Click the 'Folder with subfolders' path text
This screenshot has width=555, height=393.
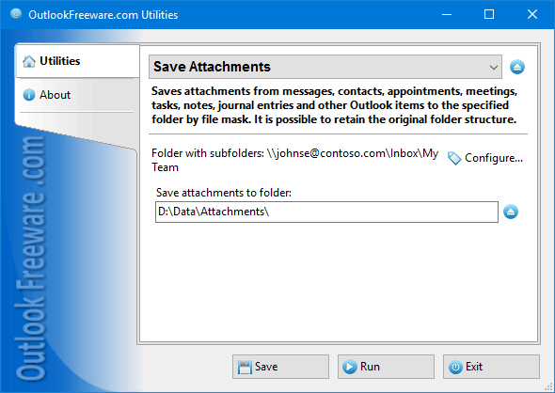[x=294, y=160]
